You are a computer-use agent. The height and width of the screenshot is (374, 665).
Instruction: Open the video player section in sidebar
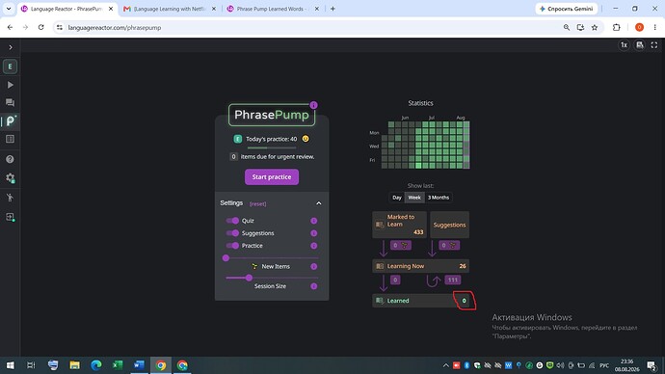(x=11, y=85)
